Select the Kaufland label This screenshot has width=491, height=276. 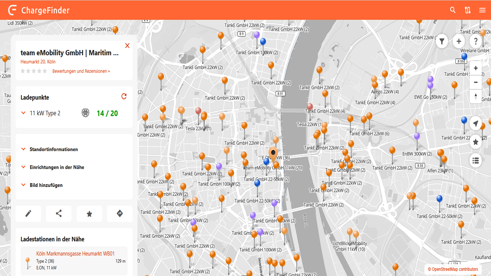(483, 257)
